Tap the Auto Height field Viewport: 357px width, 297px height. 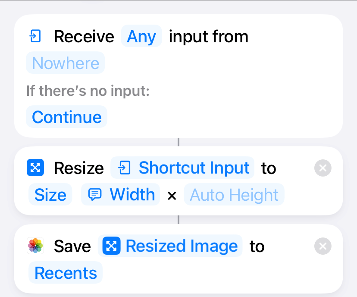tap(234, 195)
